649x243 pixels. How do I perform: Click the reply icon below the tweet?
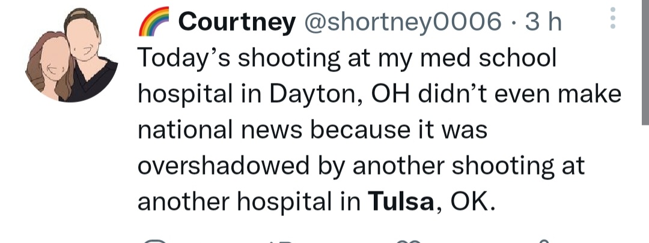(156, 241)
